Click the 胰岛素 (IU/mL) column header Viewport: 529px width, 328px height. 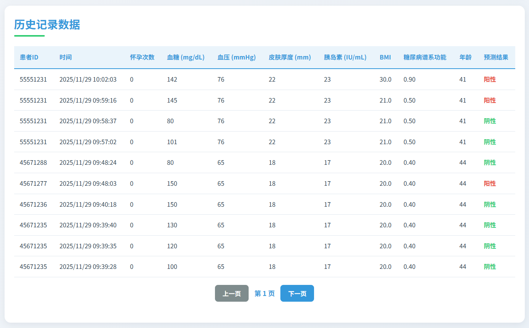[x=345, y=57]
